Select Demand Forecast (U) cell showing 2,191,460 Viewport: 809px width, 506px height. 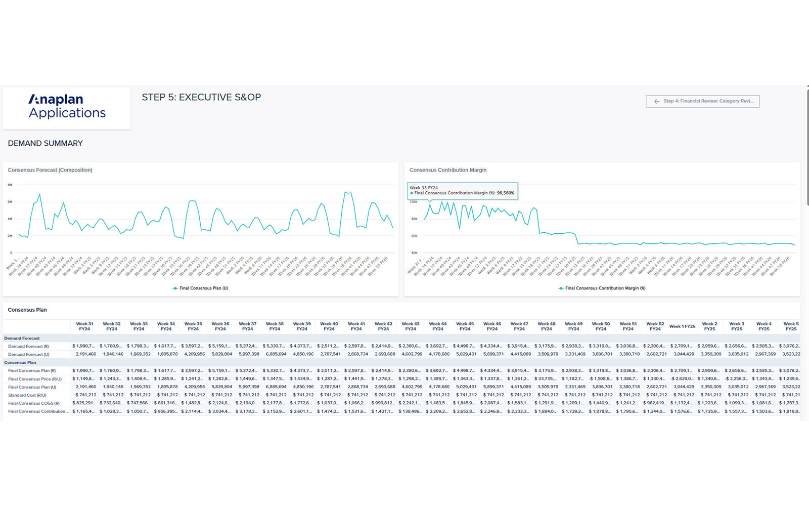[85, 354]
